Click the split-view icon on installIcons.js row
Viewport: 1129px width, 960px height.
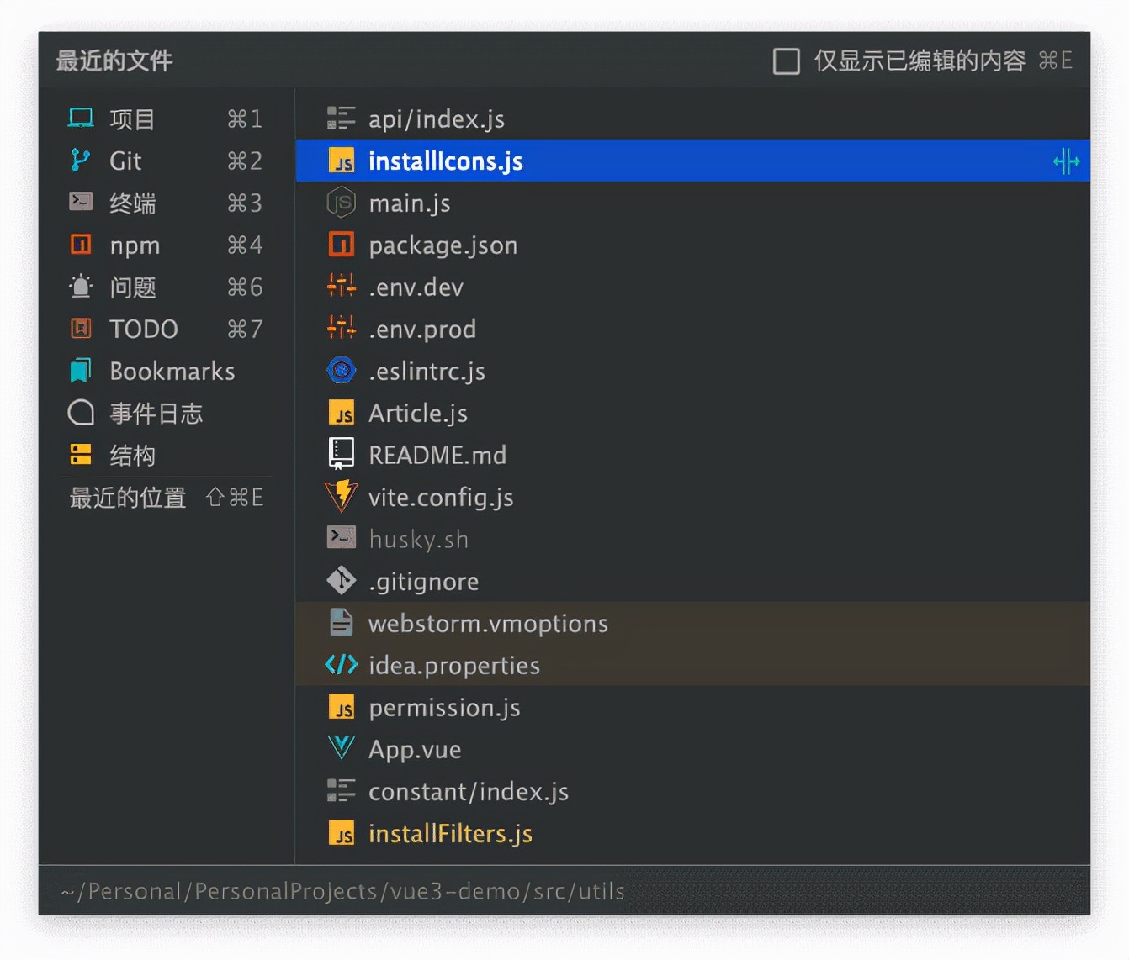[x=1066, y=161]
